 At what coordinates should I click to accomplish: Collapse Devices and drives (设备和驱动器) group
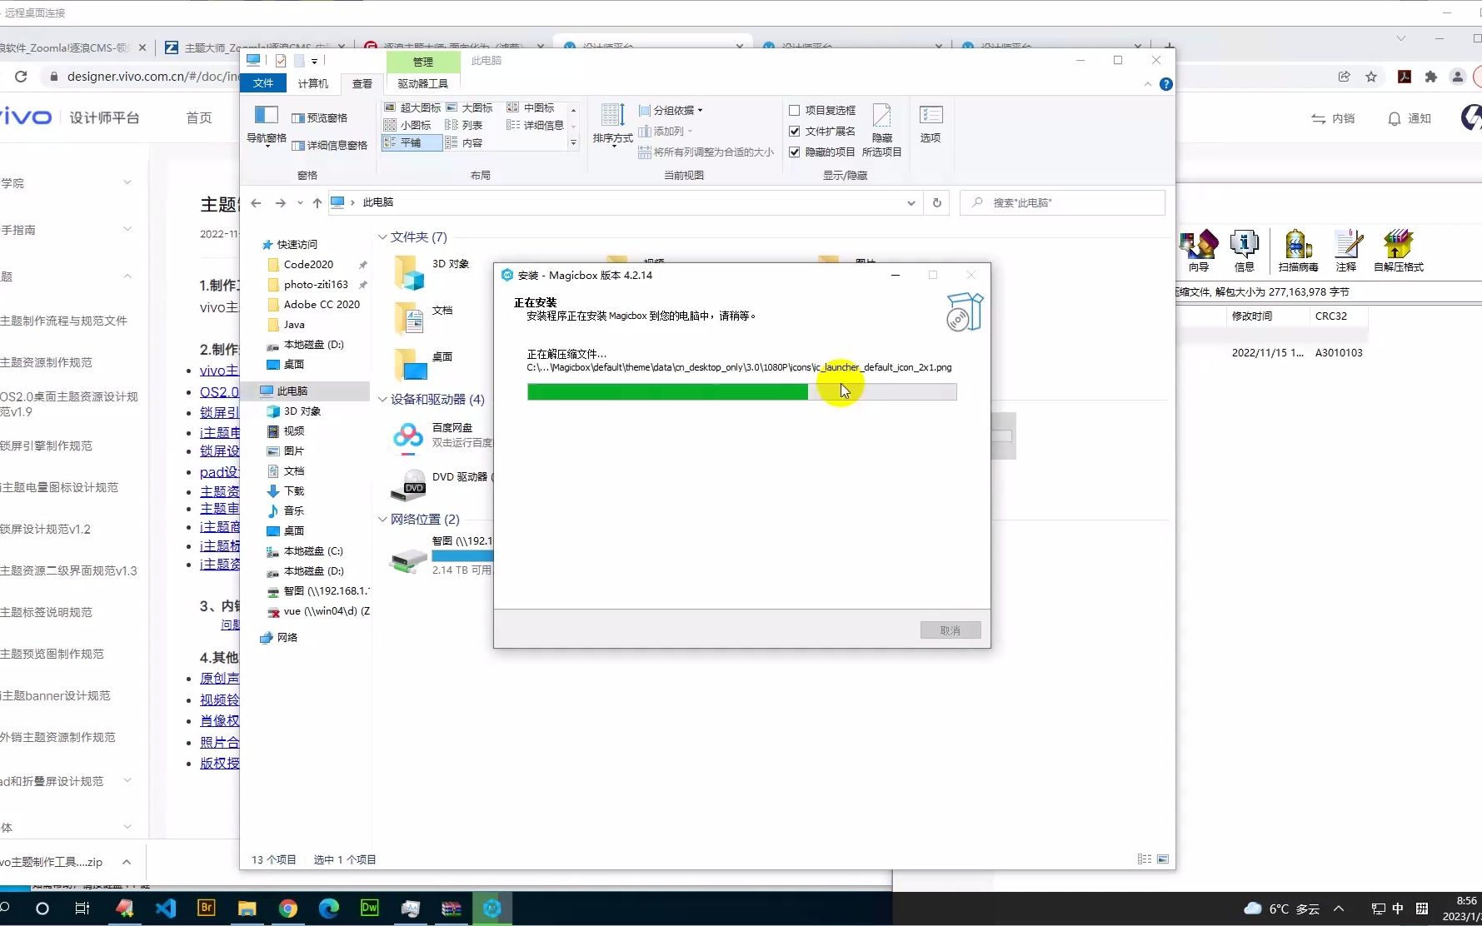[x=382, y=400]
